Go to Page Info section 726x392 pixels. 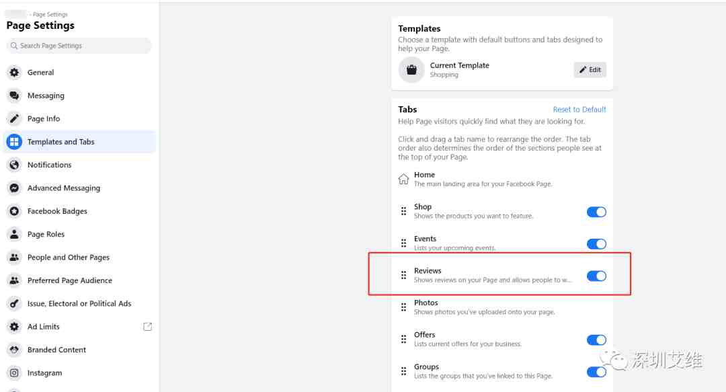tap(79, 118)
